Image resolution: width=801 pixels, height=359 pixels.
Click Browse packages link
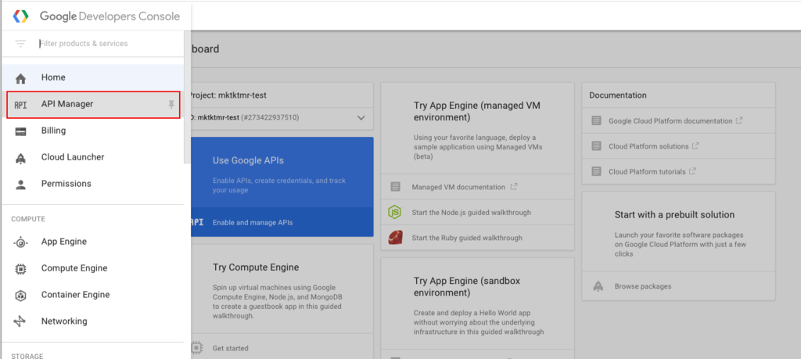[643, 286]
